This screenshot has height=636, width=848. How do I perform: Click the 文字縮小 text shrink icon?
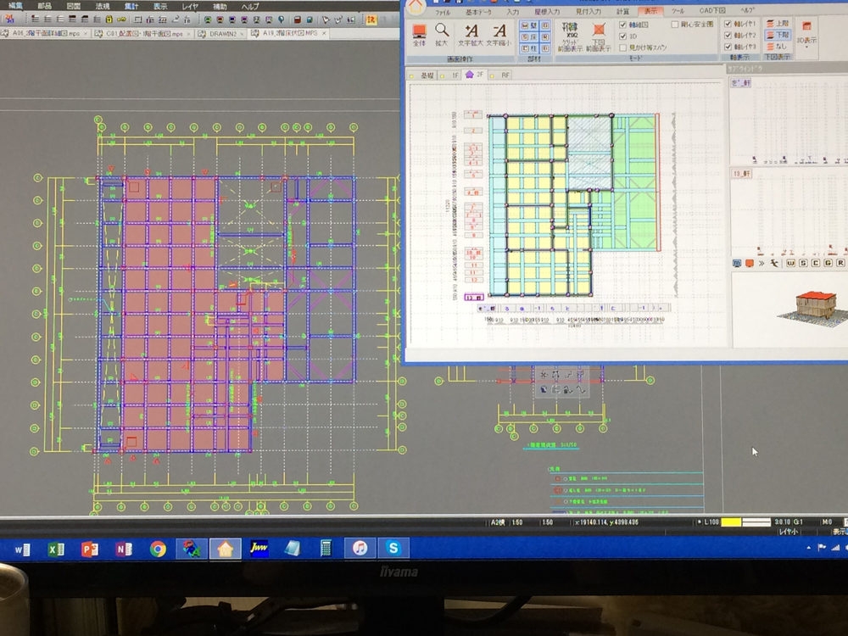499,34
